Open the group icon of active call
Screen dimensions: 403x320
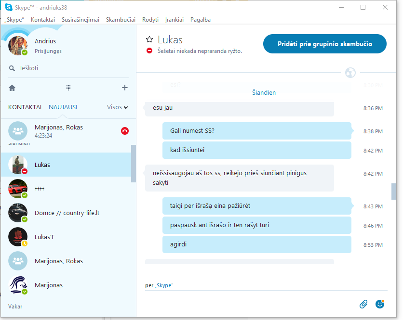(x=18, y=131)
